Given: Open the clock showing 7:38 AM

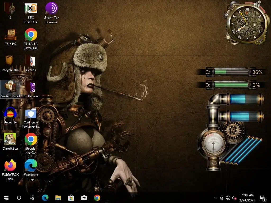Looking at the screenshot, I should pyautogui.click(x=247, y=198).
